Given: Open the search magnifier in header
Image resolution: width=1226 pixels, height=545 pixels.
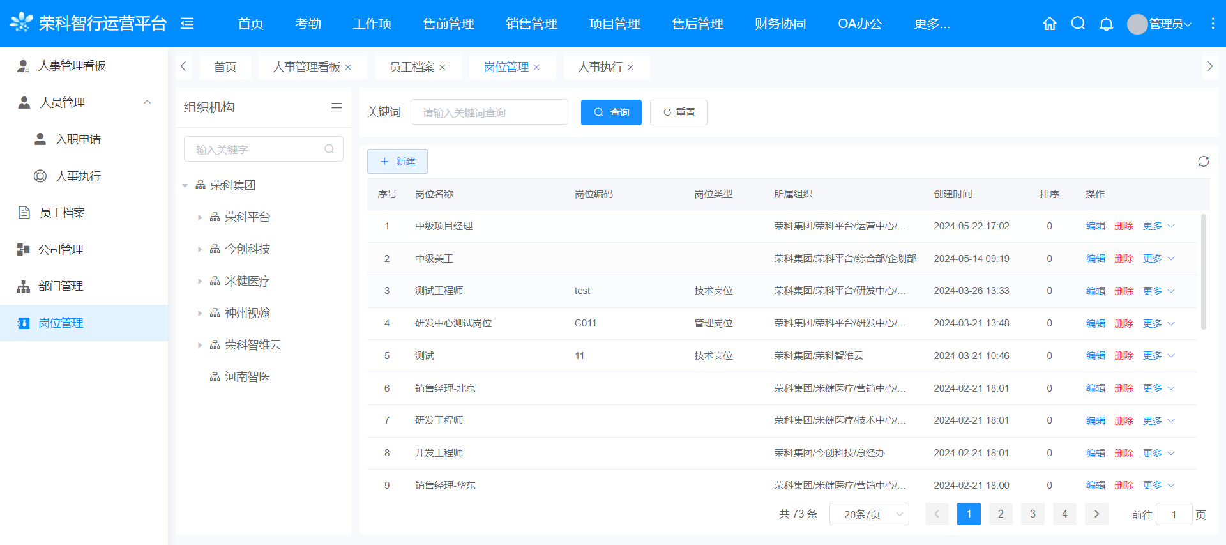Looking at the screenshot, I should [x=1078, y=24].
